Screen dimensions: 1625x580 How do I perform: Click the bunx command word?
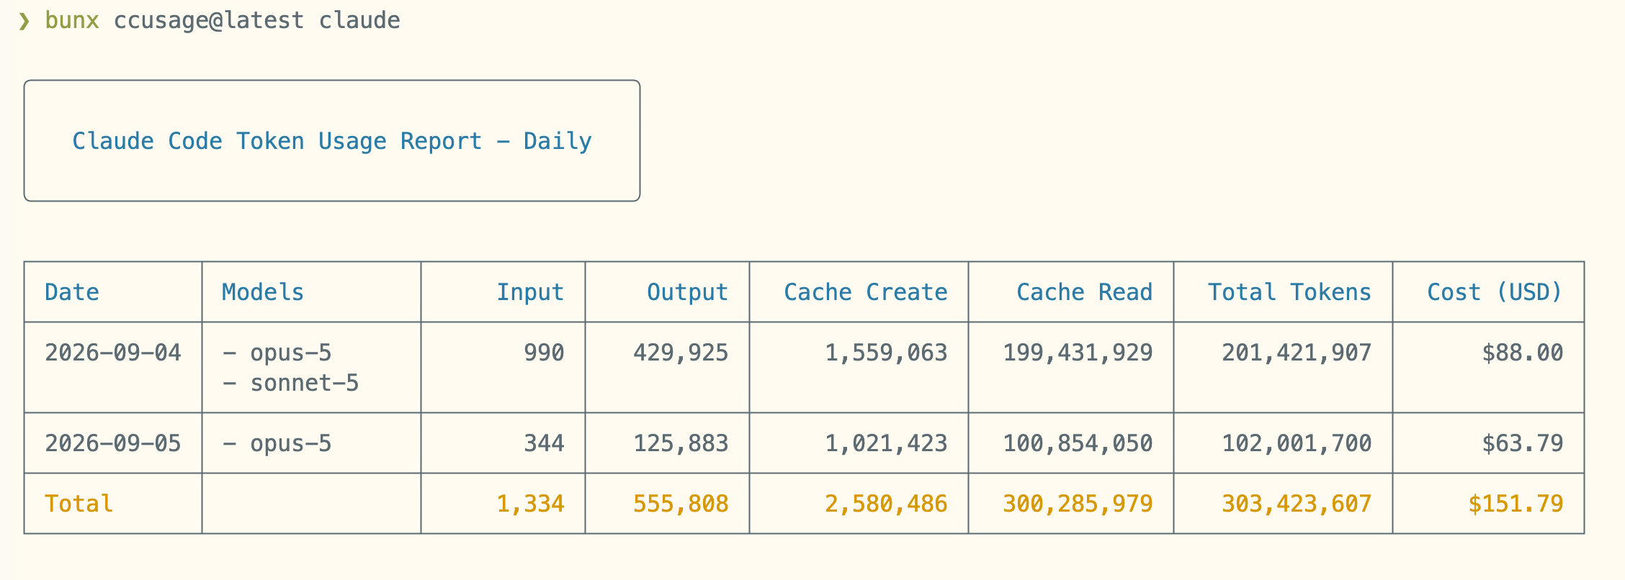[x=72, y=20]
